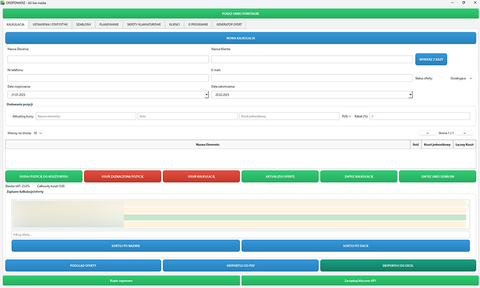Focus the Filtruj oferty search field
The height and width of the screenshot is (288, 480).
coord(240,234)
